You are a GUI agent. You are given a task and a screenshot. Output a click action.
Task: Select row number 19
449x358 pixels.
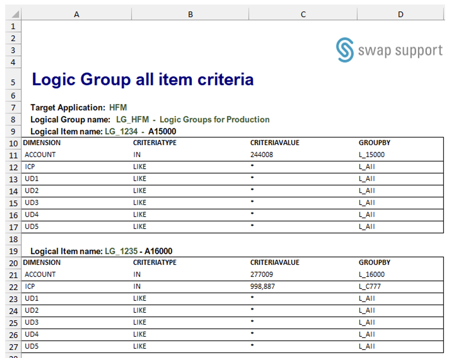point(13,251)
